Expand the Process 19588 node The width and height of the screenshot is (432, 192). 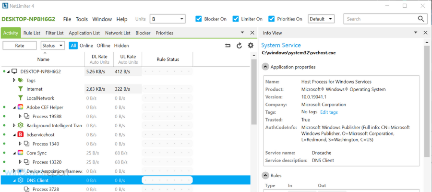20,116
